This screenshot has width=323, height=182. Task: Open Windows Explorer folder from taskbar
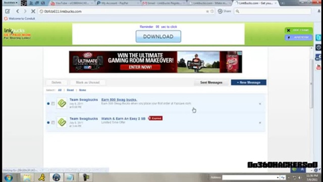click(27, 177)
